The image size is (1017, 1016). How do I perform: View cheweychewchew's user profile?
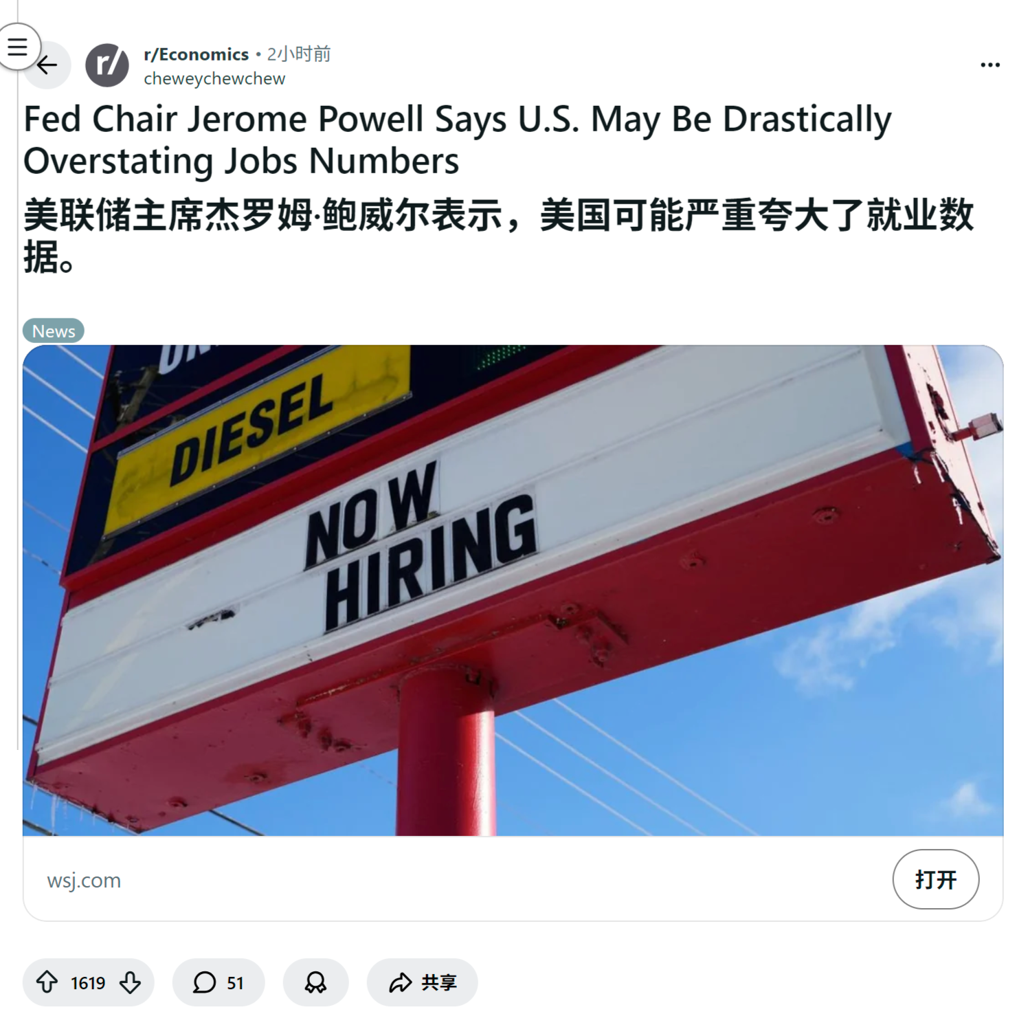click(214, 79)
